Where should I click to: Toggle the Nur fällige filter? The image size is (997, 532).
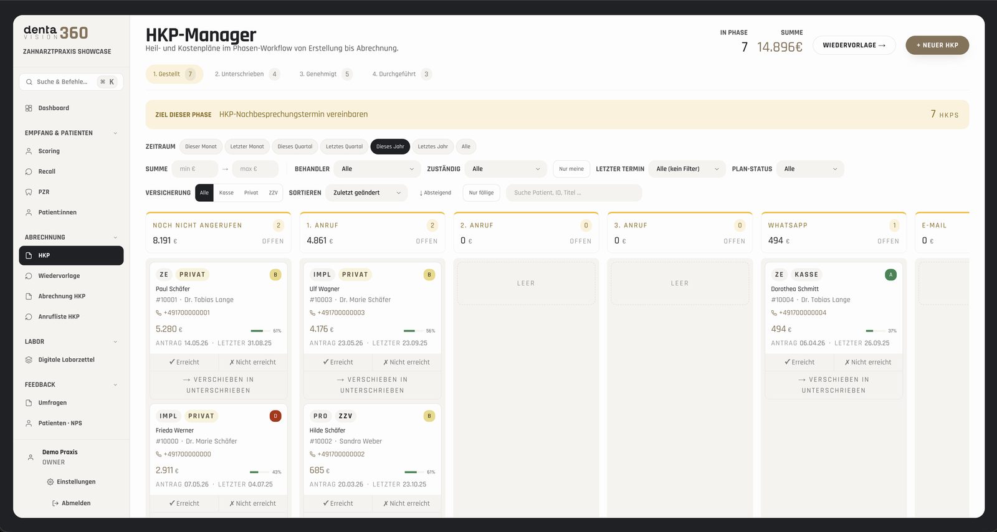[481, 193]
